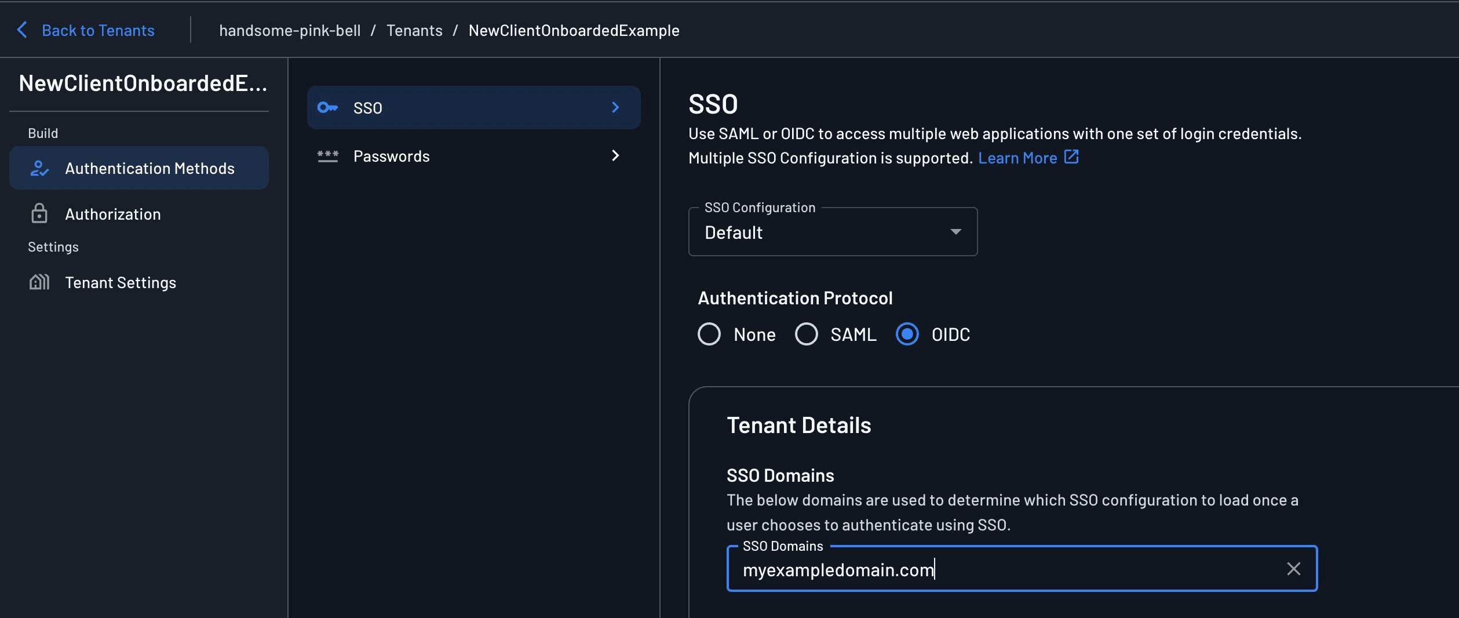Viewport: 1459px width, 618px height.
Task: Clear the SSO Domains field with X icon
Action: click(x=1293, y=569)
